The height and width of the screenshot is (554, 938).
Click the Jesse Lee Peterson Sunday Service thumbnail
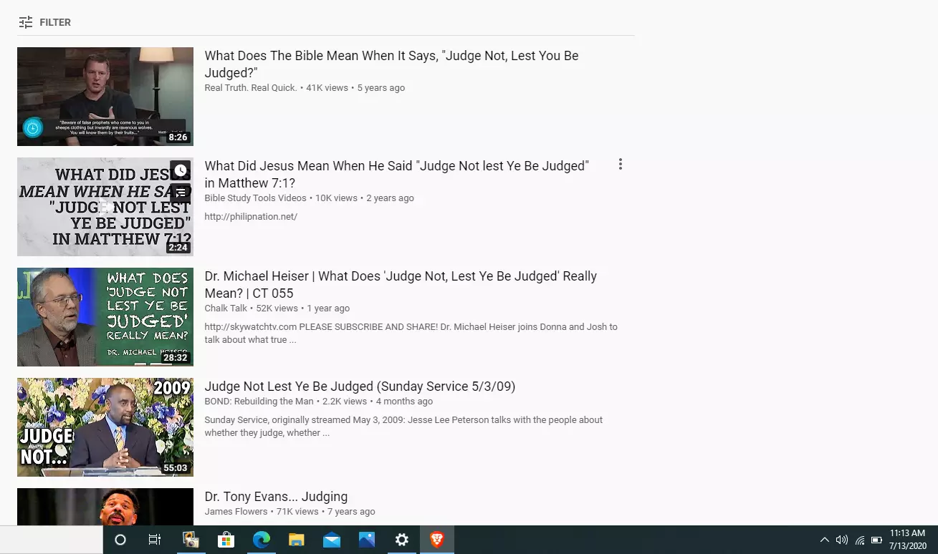[x=105, y=427]
